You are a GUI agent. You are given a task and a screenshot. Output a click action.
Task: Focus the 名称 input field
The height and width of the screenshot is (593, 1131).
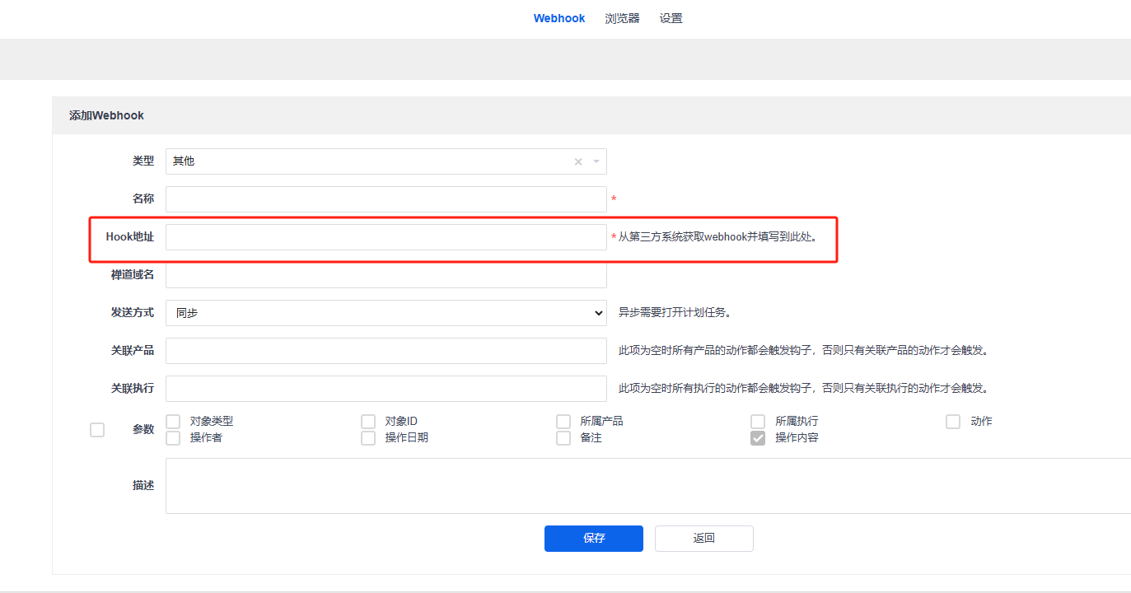(x=386, y=198)
